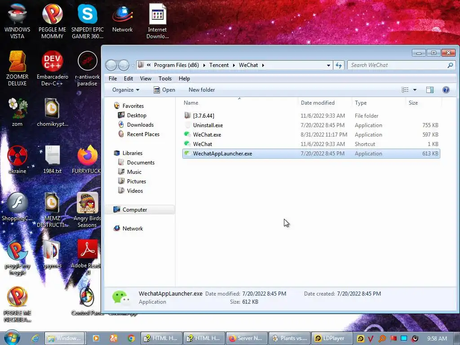The image size is (460, 345).
Task: Open the Edit menu
Action: tap(128, 78)
